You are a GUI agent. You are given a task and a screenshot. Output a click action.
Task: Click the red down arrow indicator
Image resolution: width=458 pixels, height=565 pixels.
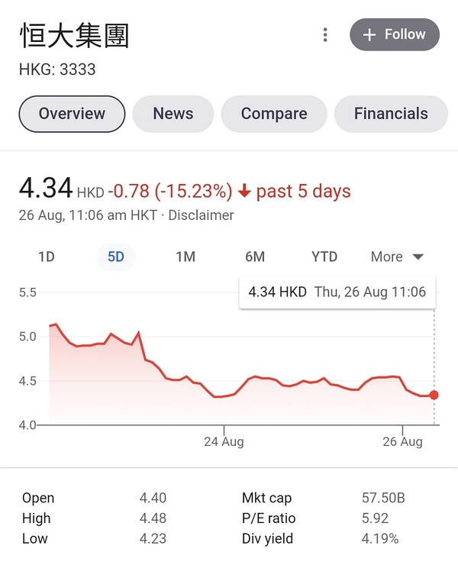tap(244, 191)
